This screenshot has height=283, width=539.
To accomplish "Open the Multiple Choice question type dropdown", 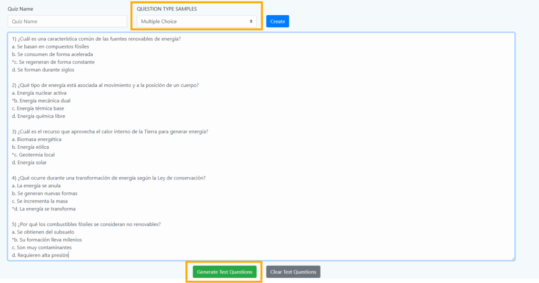I will click(196, 22).
